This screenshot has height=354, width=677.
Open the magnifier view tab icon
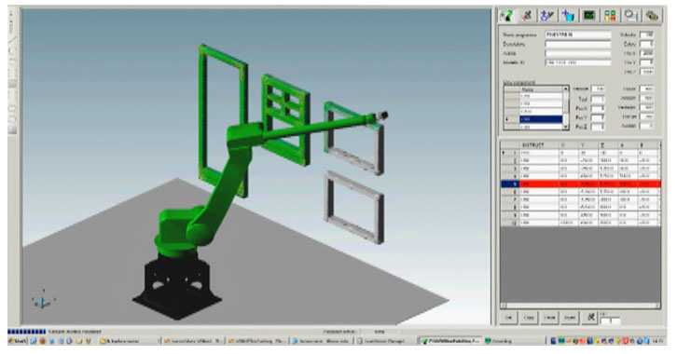tap(630, 16)
